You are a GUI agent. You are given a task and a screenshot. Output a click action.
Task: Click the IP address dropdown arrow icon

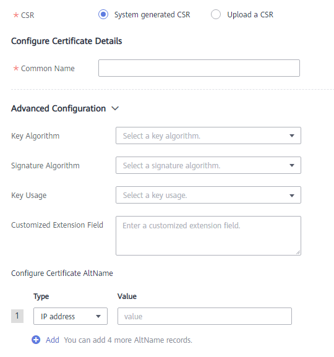coord(98,316)
